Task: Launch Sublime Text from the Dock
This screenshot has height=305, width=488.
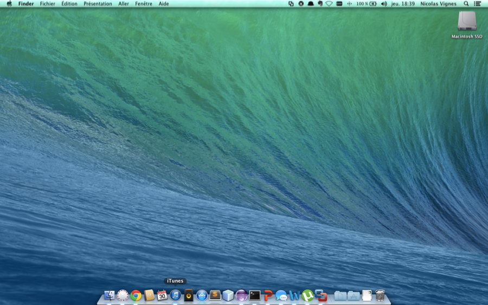Action: click(215, 295)
